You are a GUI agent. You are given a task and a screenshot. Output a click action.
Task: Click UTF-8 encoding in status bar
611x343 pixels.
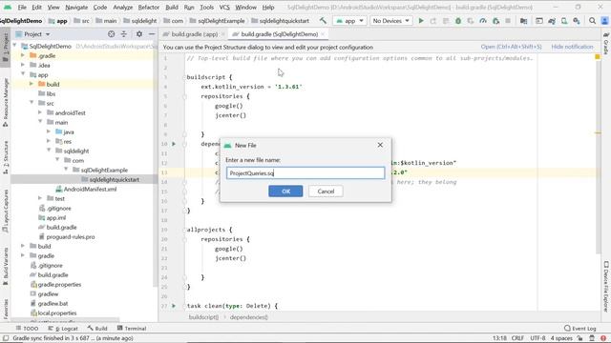[x=537, y=338]
